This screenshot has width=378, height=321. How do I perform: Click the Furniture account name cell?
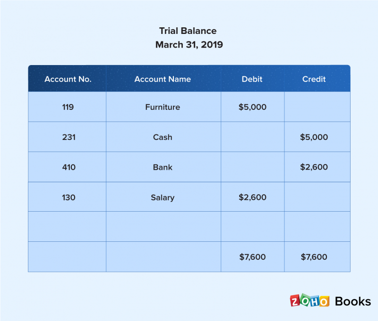point(163,107)
